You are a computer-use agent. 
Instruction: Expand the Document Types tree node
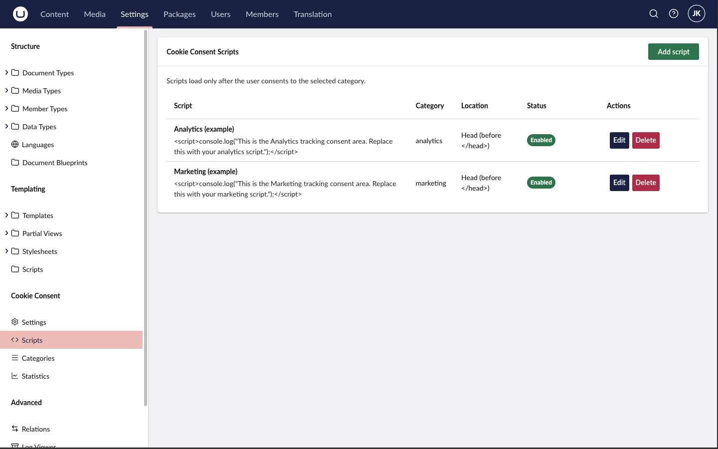point(6,73)
